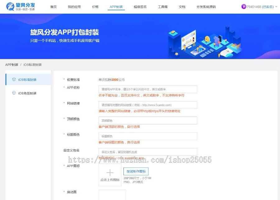Click the 自定义包名 input field
Screen dimensions: 280x200
click(148, 152)
